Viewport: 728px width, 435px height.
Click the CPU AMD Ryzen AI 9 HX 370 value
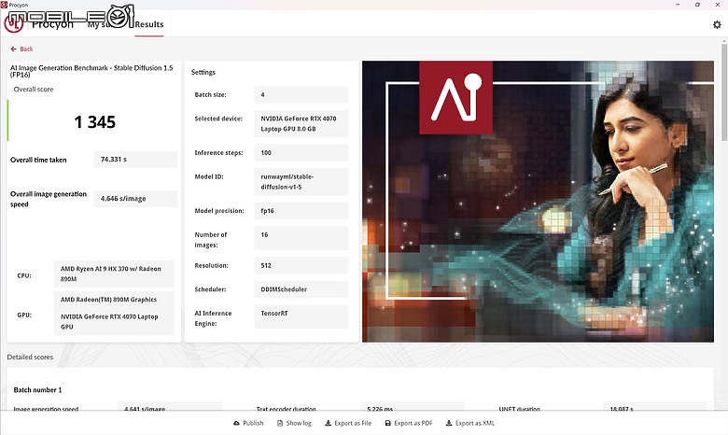click(114, 274)
